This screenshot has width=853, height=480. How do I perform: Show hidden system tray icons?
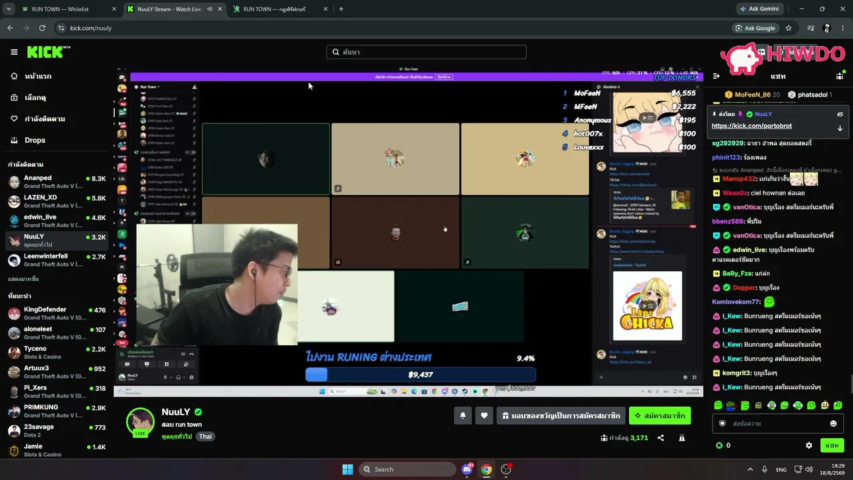click(x=750, y=469)
